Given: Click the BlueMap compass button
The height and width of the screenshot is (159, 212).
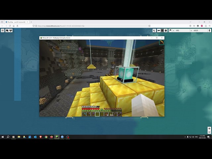Looking at the screenshot, I should (x=209, y=30).
